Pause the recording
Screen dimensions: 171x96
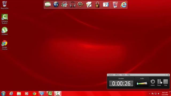(159, 82)
